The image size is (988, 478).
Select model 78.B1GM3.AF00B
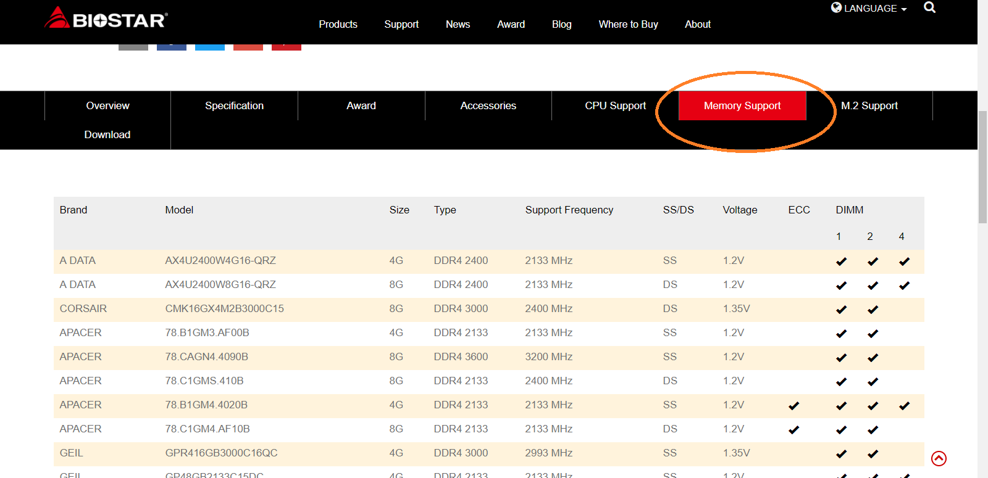coord(207,332)
